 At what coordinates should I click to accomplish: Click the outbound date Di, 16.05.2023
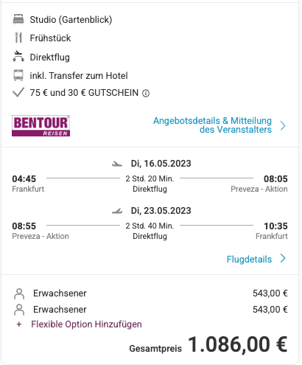pos(161,164)
